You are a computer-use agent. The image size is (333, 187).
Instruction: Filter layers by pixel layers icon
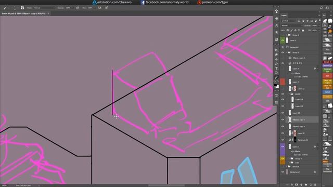pos(299,21)
